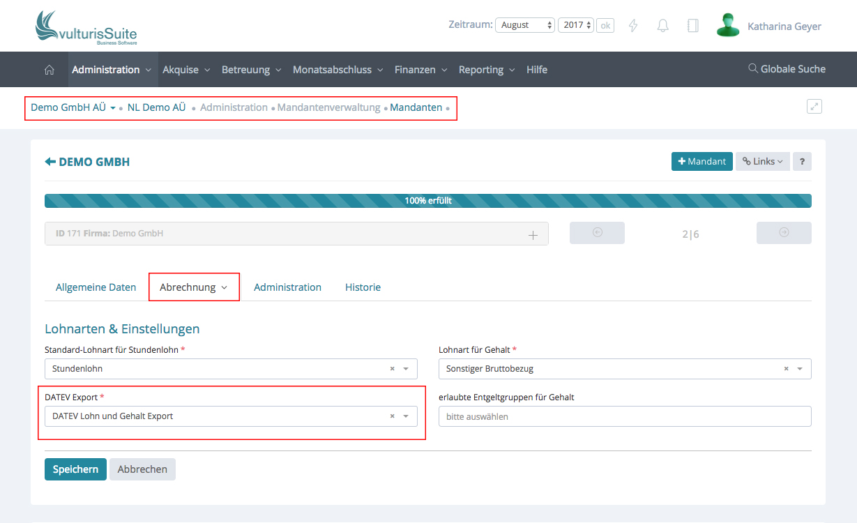
Task: Open the Monatsabschluss menu
Action: [338, 70]
